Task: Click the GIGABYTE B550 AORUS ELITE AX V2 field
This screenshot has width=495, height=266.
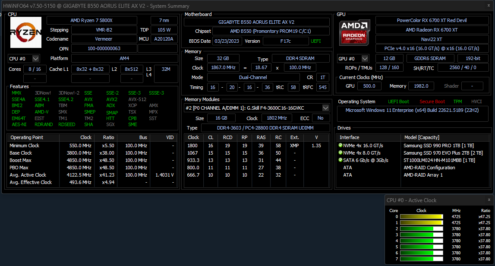Action: (256, 22)
